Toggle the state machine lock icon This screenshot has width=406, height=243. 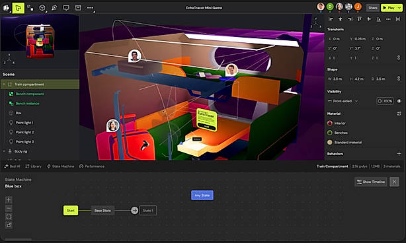coord(9,225)
